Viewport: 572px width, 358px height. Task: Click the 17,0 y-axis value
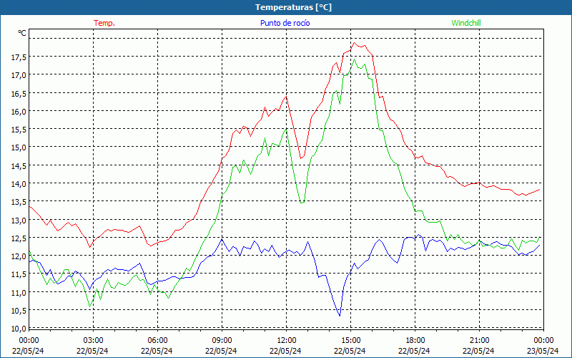coord(19,75)
